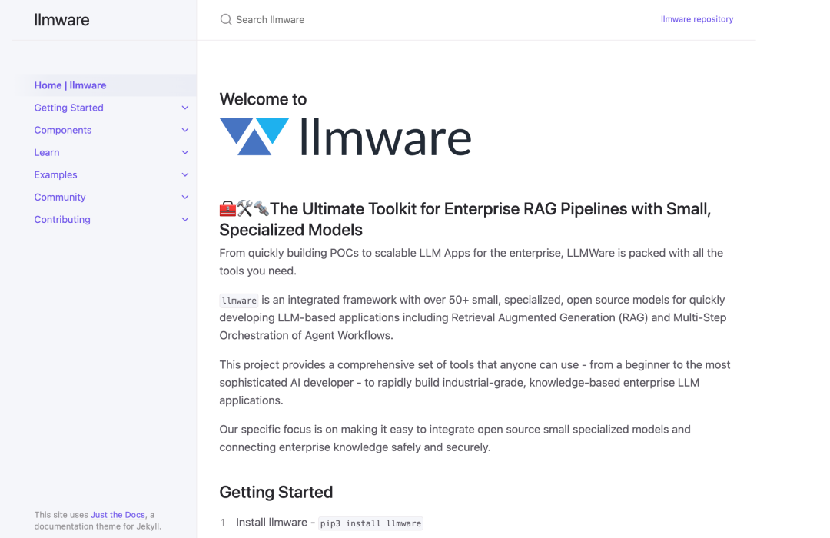Open the llmware repository link
Viewport: 830px width, 538px height.
(x=696, y=19)
